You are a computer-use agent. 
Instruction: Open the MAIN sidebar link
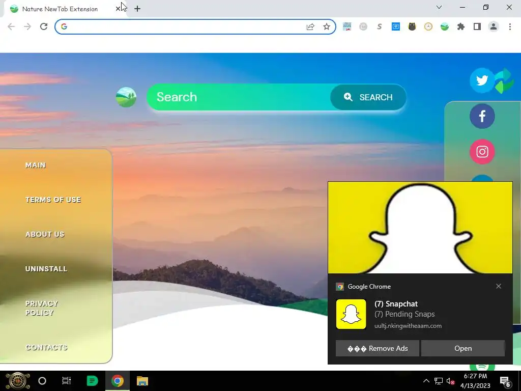coord(35,165)
